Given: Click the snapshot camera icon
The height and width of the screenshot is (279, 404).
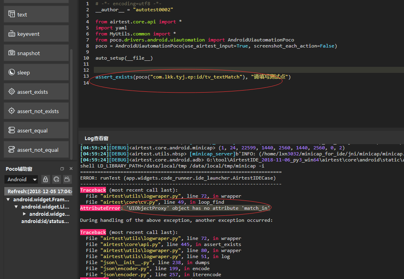Looking at the screenshot, I should [x=12, y=53].
